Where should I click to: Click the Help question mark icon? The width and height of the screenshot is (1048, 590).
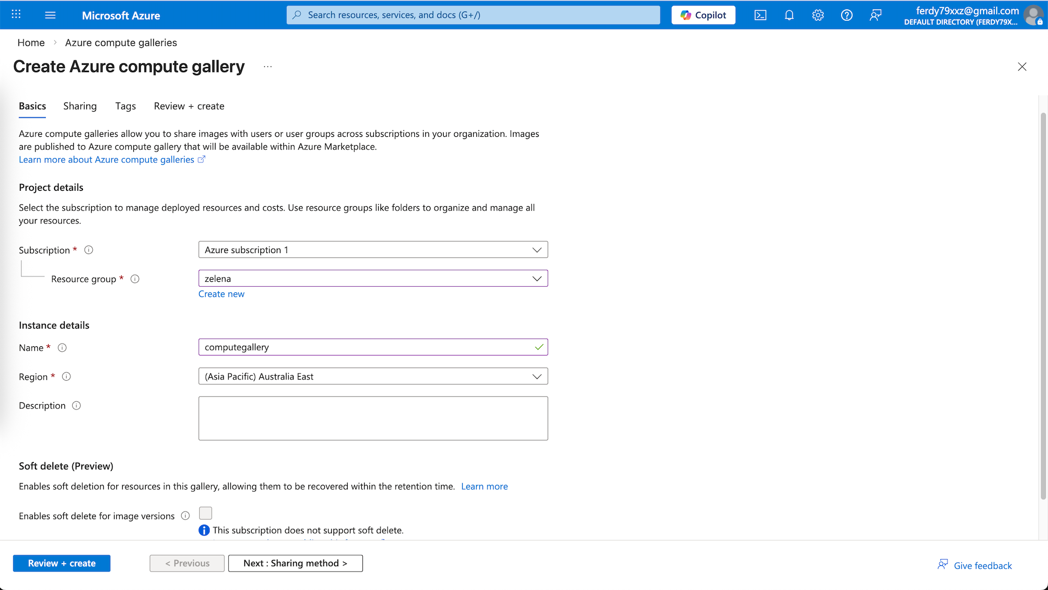coord(847,15)
